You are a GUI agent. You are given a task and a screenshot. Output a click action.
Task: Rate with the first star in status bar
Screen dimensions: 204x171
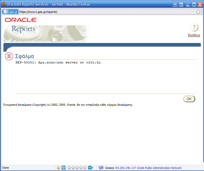pos(69,168)
